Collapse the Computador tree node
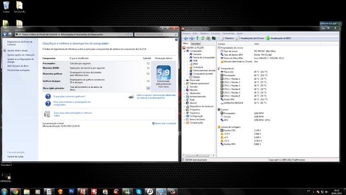Screen dimensions: 346x195 (184, 51)
